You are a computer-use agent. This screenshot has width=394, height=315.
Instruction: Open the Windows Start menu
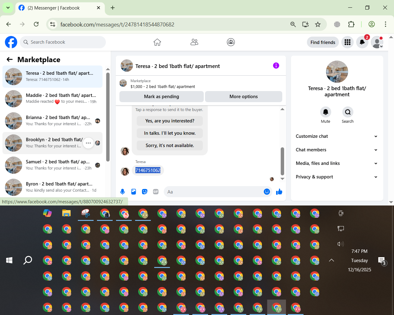pos(9,260)
